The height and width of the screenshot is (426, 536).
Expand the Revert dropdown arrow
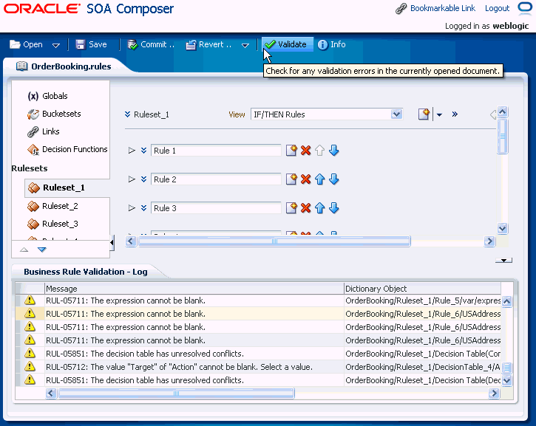point(245,45)
